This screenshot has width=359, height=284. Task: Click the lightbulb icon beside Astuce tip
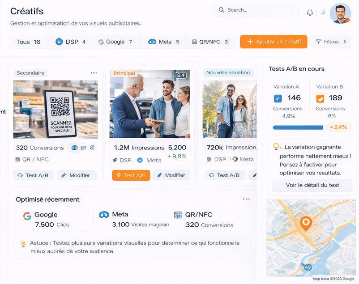(x=23, y=244)
